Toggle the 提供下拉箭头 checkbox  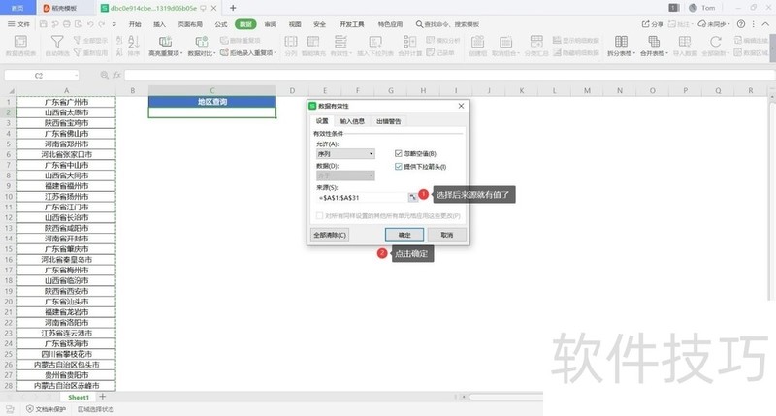pos(399,167)
